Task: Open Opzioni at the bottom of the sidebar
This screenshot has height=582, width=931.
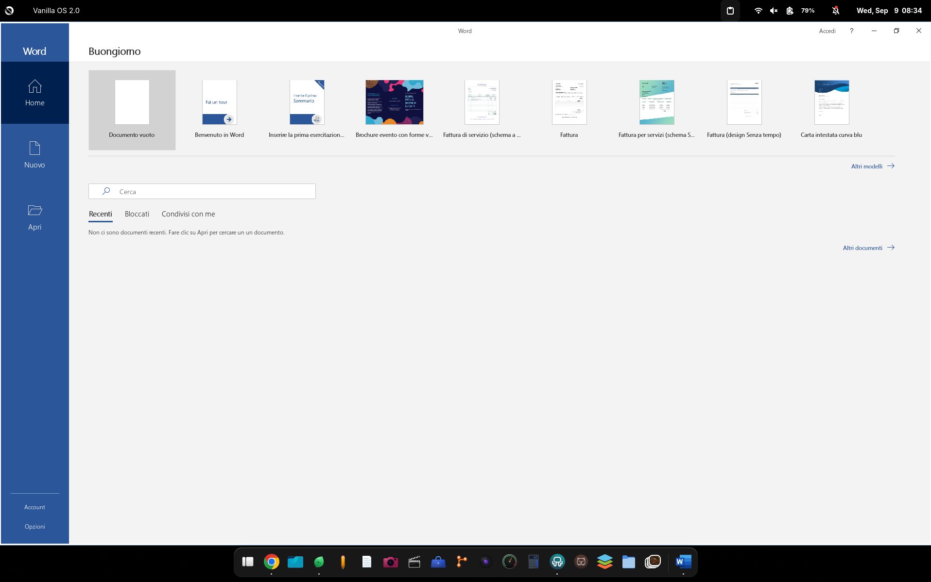Action: tap(34, 526)
